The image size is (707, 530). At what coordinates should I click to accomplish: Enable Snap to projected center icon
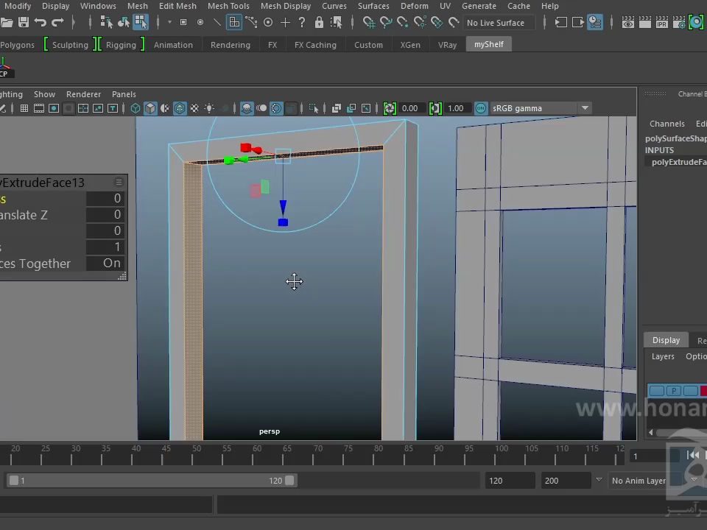tap(420, 22)
